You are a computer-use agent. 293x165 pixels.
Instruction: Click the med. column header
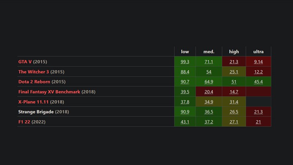[209, 52]
